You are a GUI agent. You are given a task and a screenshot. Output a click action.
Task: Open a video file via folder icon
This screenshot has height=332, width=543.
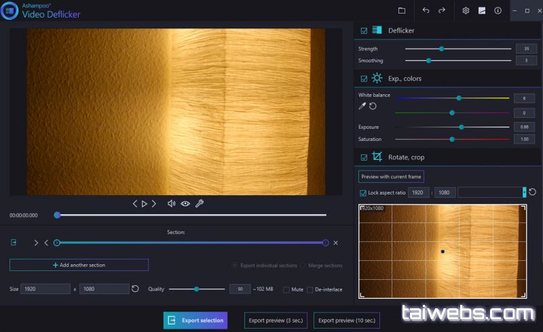point(402,11)
